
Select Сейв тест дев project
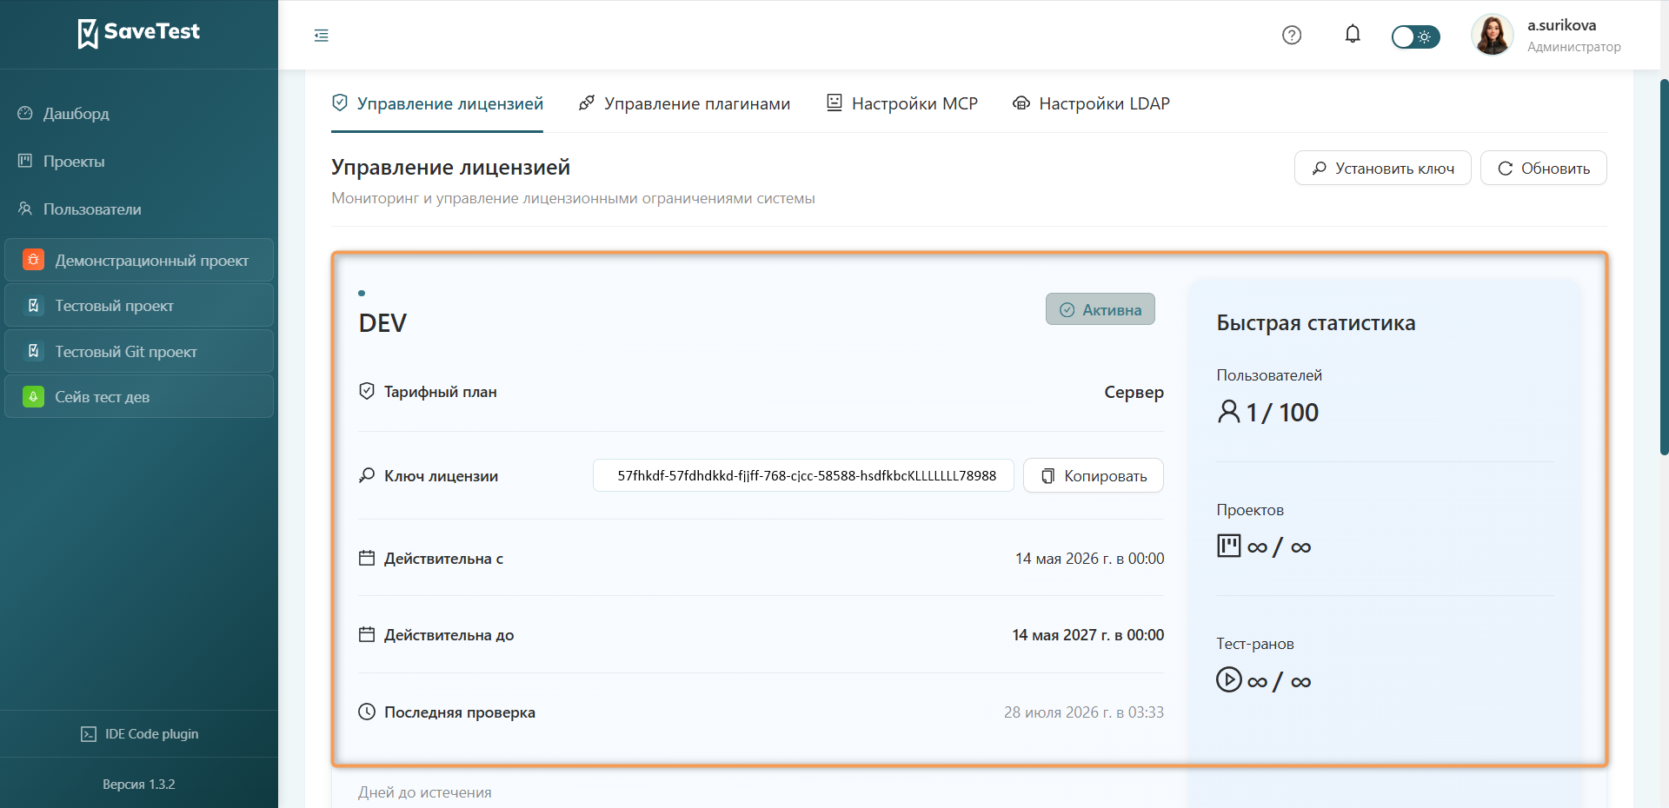pos(139,397)
